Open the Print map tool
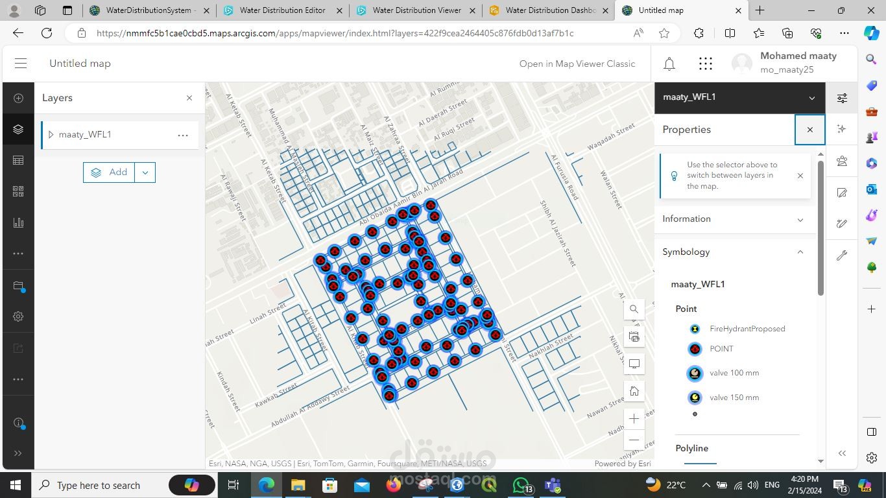The height and width of the screenshot is (498, 886). coord(634,337)
